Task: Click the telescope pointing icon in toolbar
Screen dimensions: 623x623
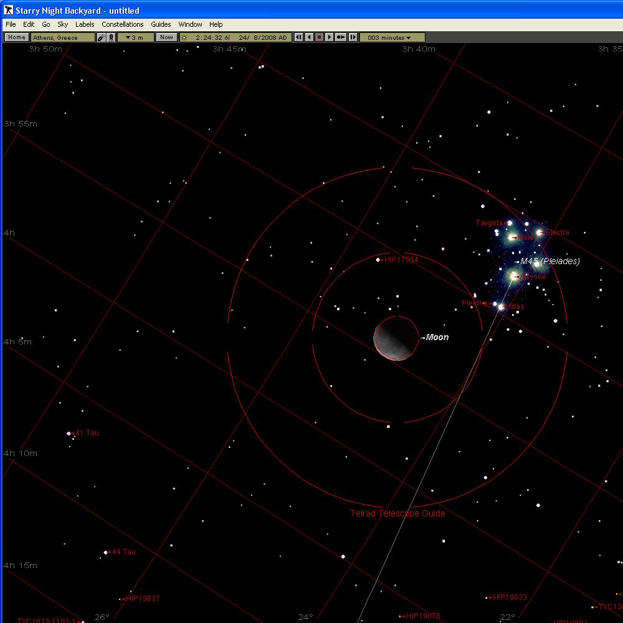Action: pos(102,37)
